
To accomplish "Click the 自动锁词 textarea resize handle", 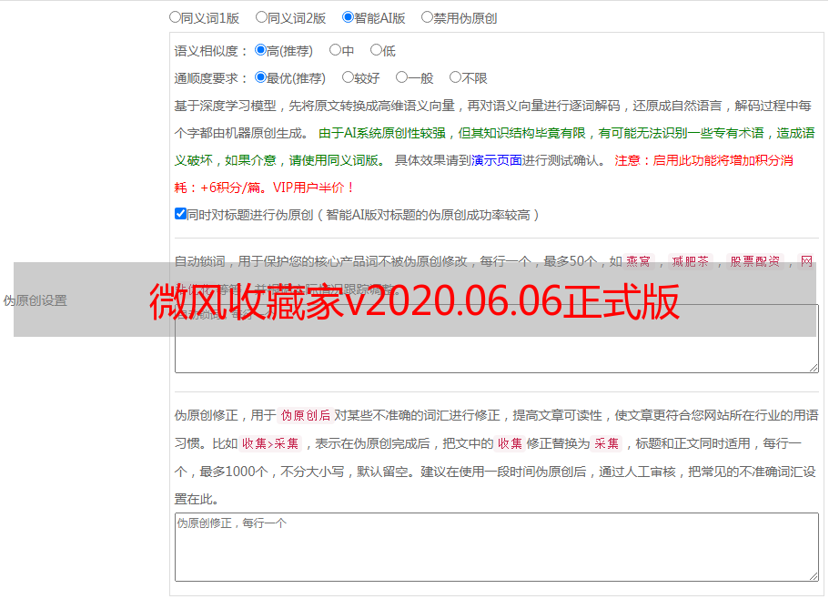I will [x=814, y=368].
